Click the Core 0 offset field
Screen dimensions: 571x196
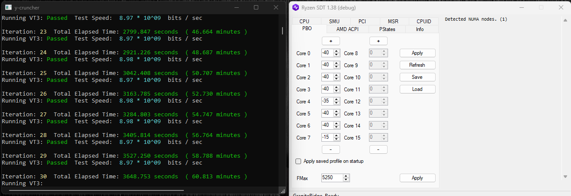(327, 53)
